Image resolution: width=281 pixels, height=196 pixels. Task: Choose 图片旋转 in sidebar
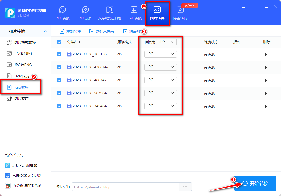tap(18, 99)
